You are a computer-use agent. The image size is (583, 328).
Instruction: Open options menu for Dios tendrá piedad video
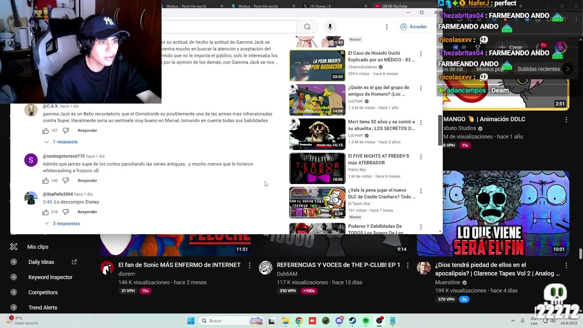click(566, 265)
